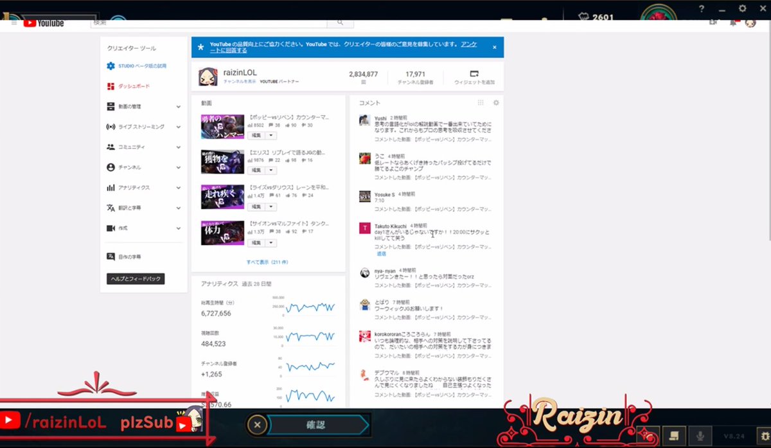
Task: Click the YouTube upload camera icon
Action: click(x=713, y=23)
